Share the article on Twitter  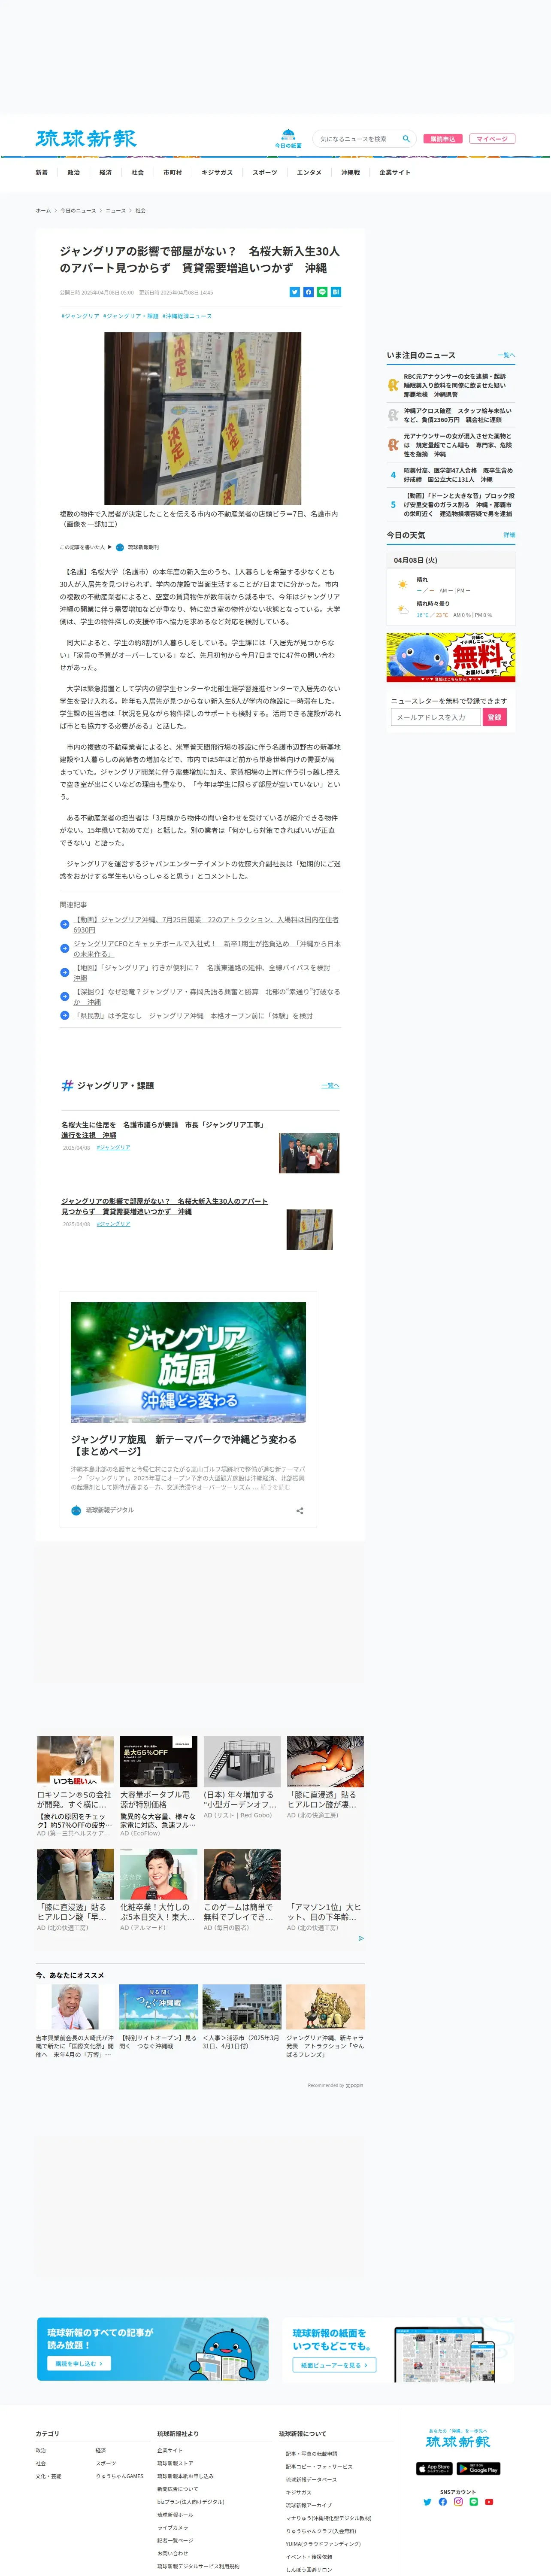(x=295, y=292)
